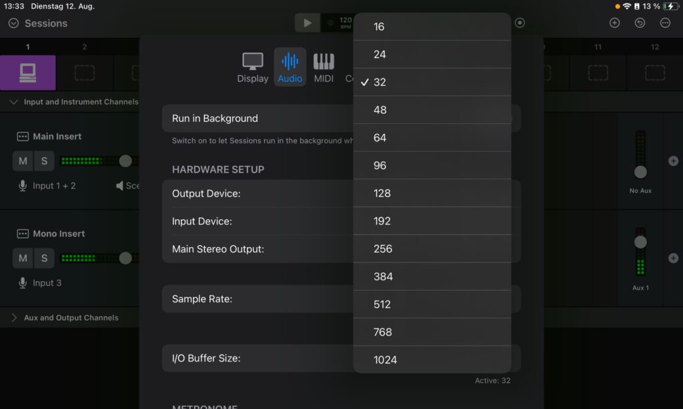Screen dimensions: 683x409
Task: Mute the Main Insert channel
Action: [x=23, y=161]
